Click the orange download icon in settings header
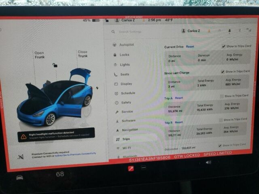 209,31
